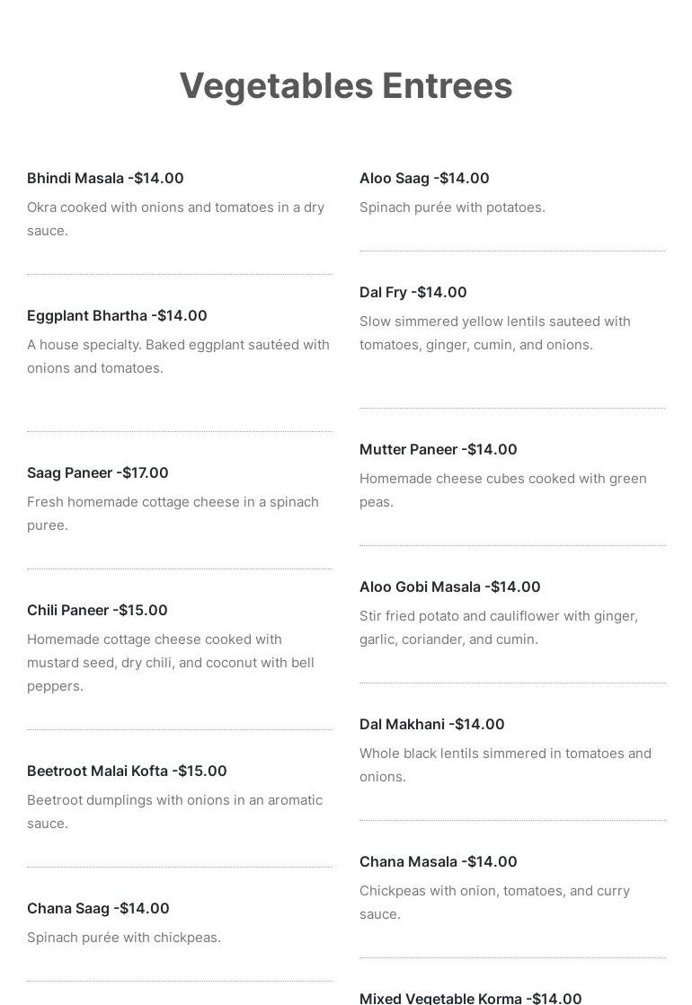The width and height of the screenshot is (692, 1005).
Task: Click the yellow lentils description text
Action: (x=494, y=332)
